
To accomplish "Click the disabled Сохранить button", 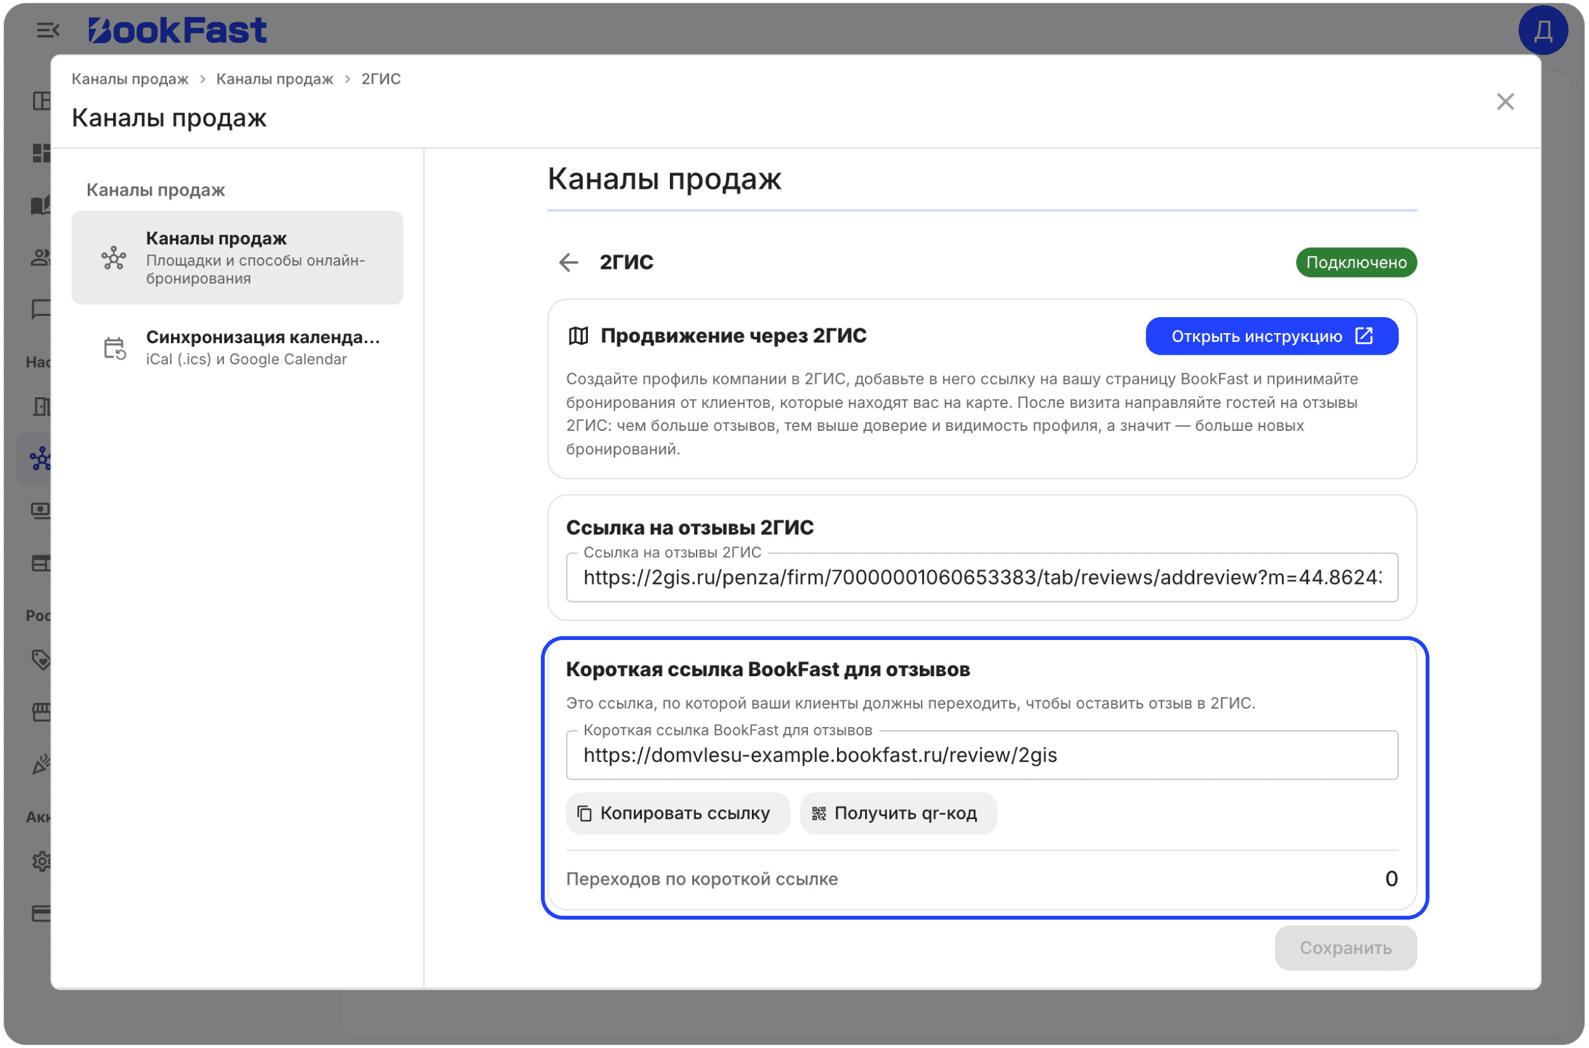I will point(1345,948).
